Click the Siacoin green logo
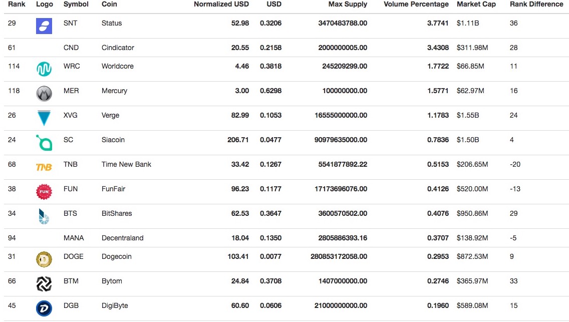 44,143
